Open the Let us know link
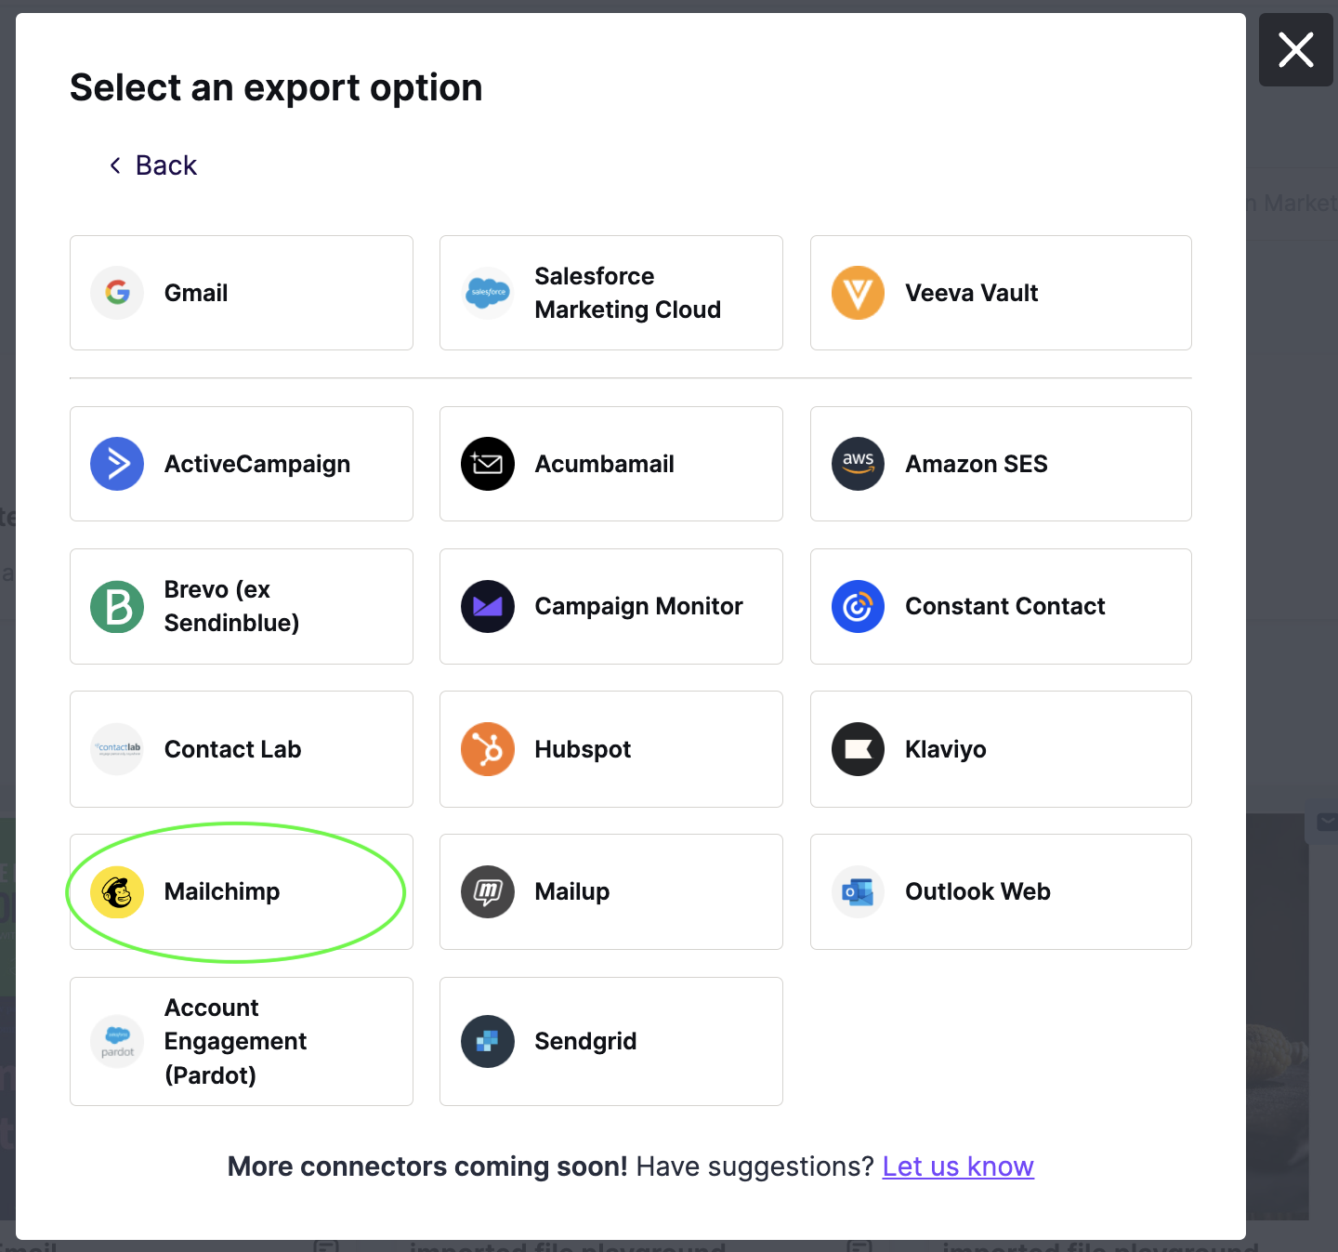The height and width of the screenshot is (1252, 1338). coord(958,1166)
